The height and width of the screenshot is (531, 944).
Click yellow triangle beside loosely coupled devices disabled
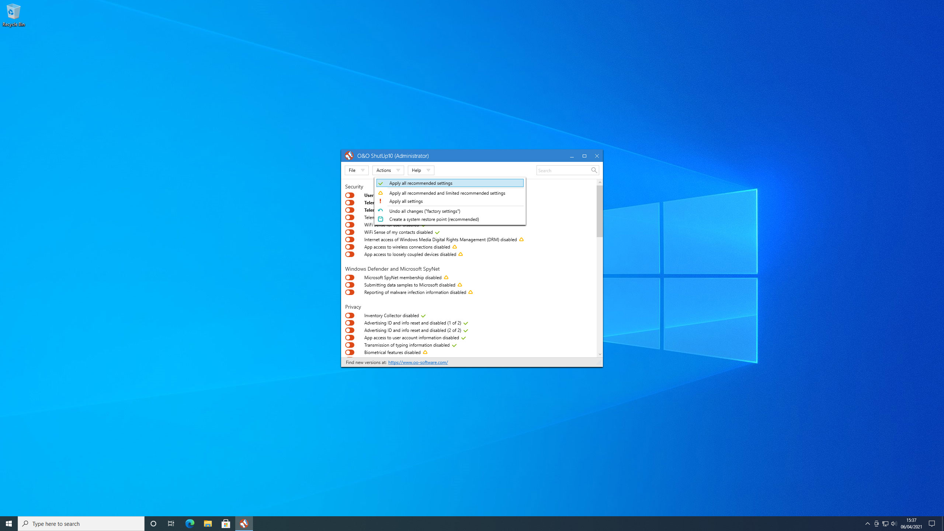[461, 254]
